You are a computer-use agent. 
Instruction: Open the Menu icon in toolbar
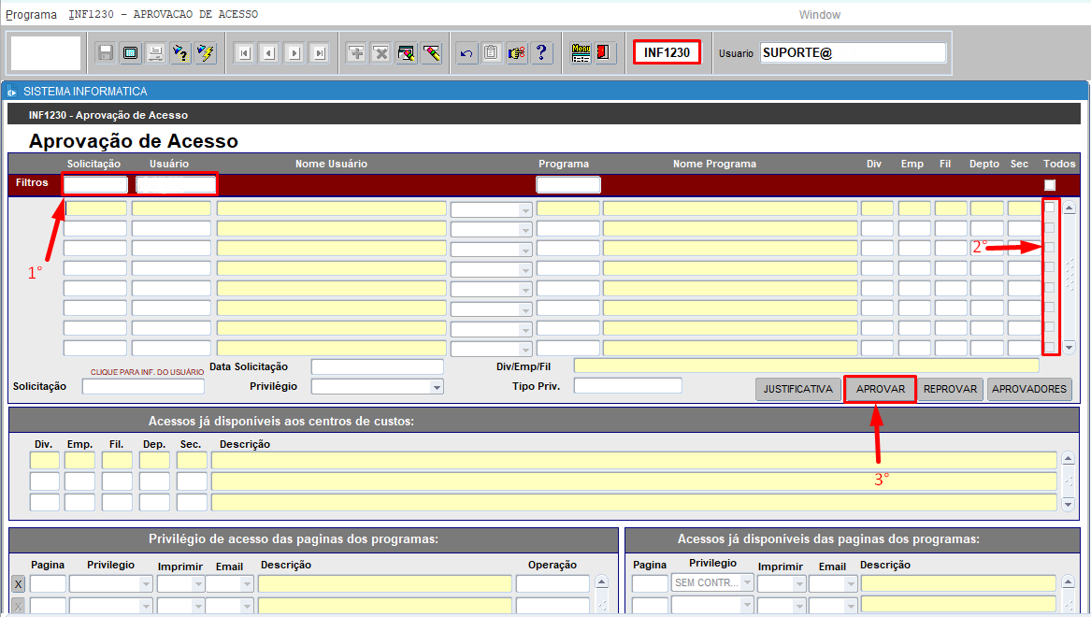(581, 53)
